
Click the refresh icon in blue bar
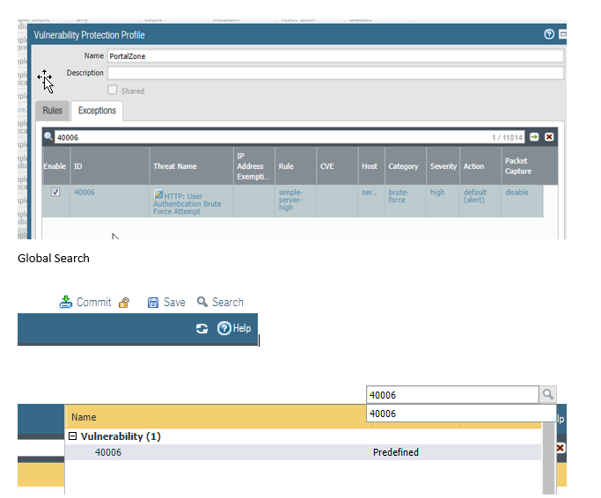tap(202, 328)
